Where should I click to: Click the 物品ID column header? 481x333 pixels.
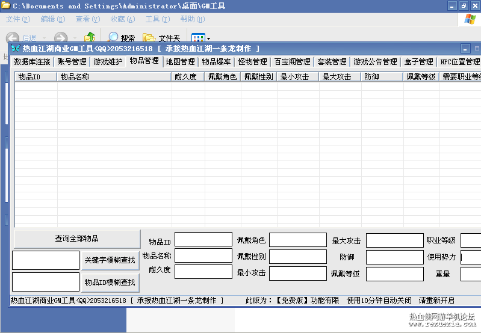(x=36, y=76)
